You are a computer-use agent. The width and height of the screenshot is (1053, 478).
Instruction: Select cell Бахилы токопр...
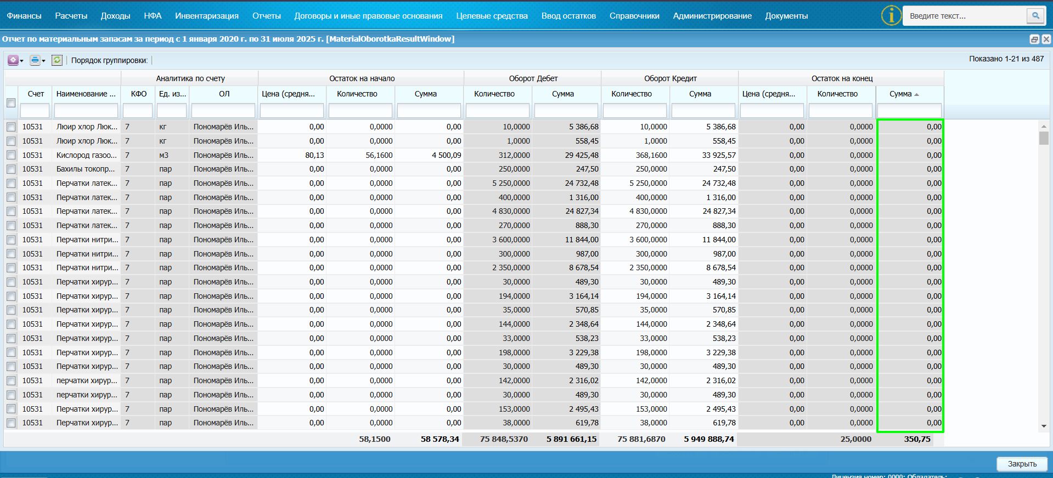click(x=87, y=169)
